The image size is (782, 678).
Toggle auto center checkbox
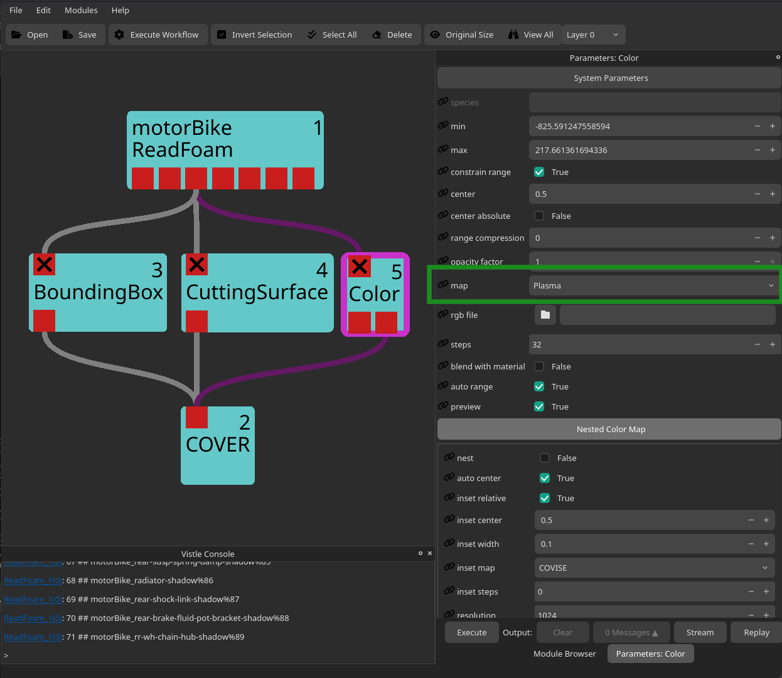pyautogui.click(x=545, y=478)
